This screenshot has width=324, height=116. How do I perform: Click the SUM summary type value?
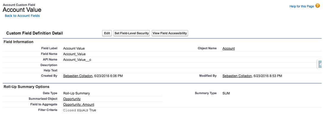[x=226, y=93]
